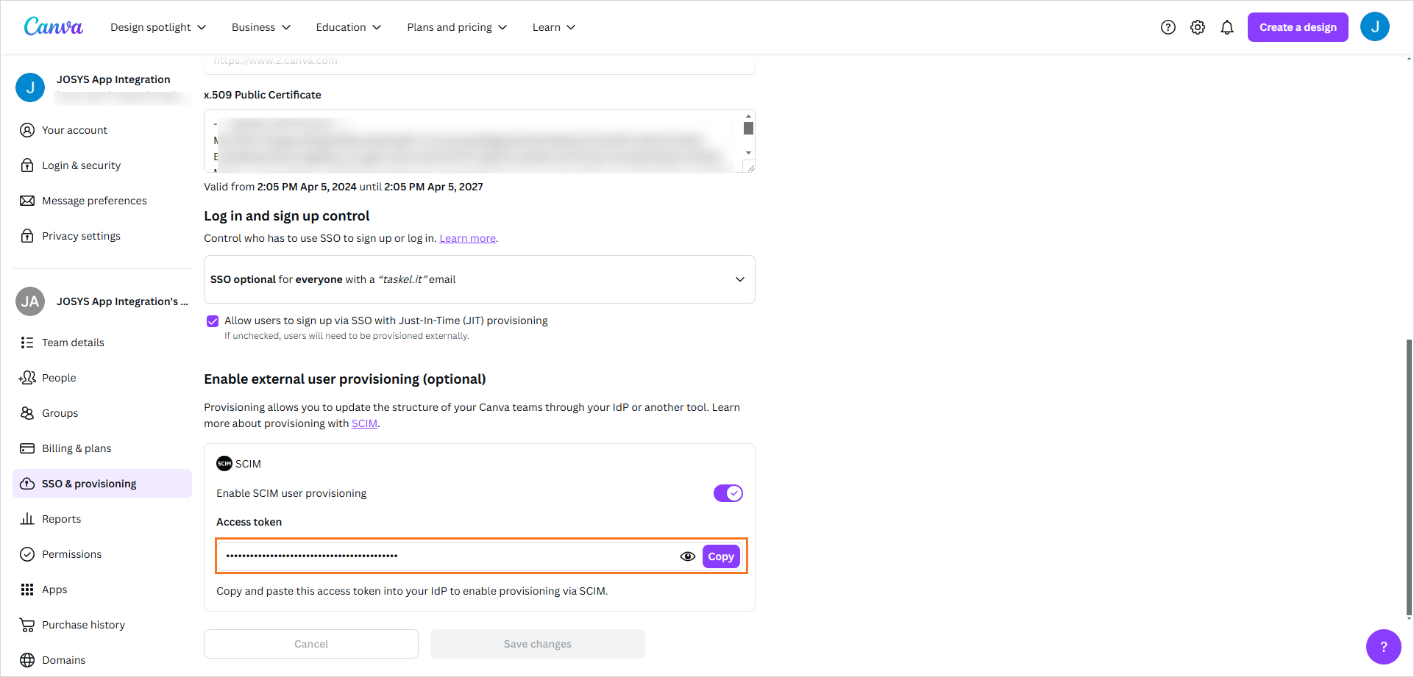Open the Learn more link
The height and width of the screenshot is (677, 1414).
click(468, 238)
